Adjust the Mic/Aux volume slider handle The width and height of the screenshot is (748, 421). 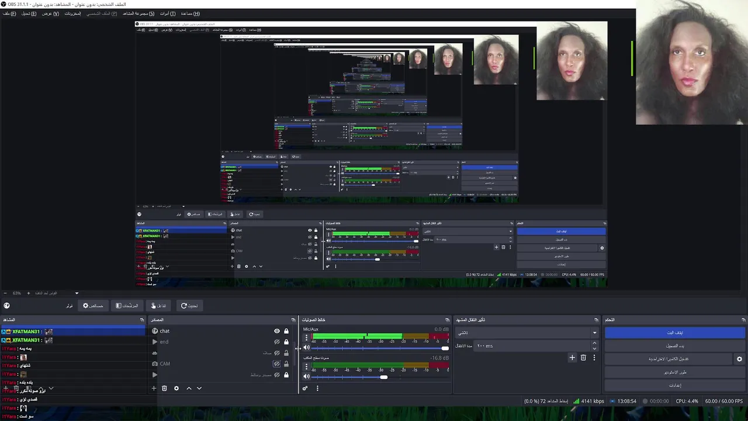coord(445,348)
